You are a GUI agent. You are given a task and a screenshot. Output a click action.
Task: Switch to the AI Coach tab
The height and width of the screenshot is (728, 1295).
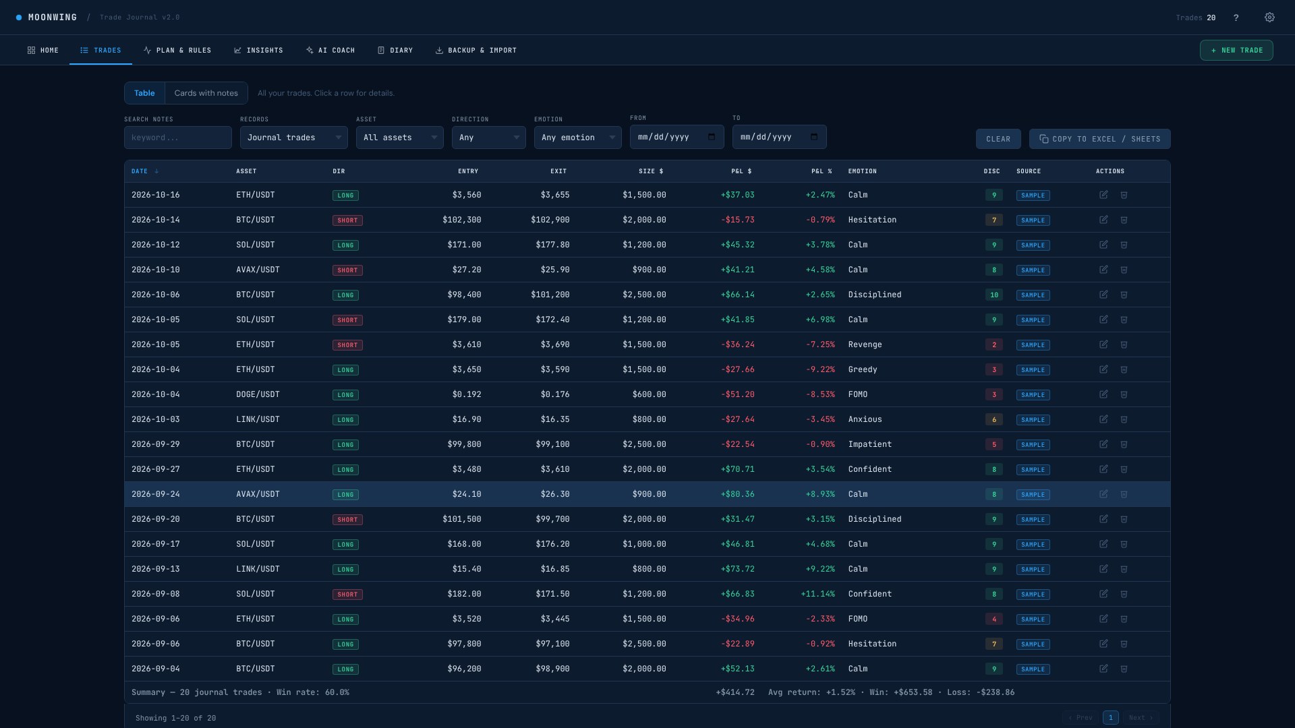point(330,51)
